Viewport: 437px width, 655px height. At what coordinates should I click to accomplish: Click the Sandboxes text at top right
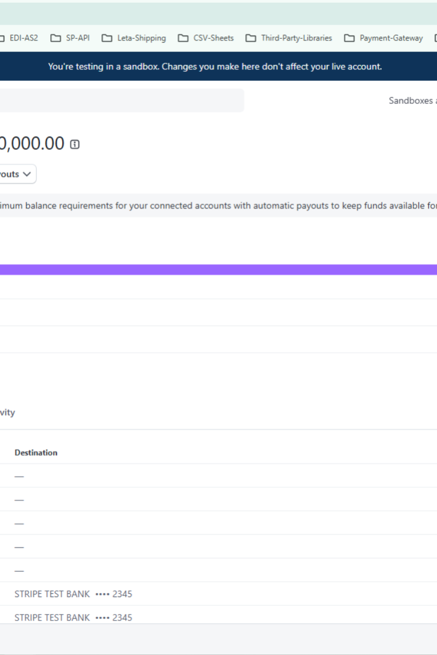412,100
